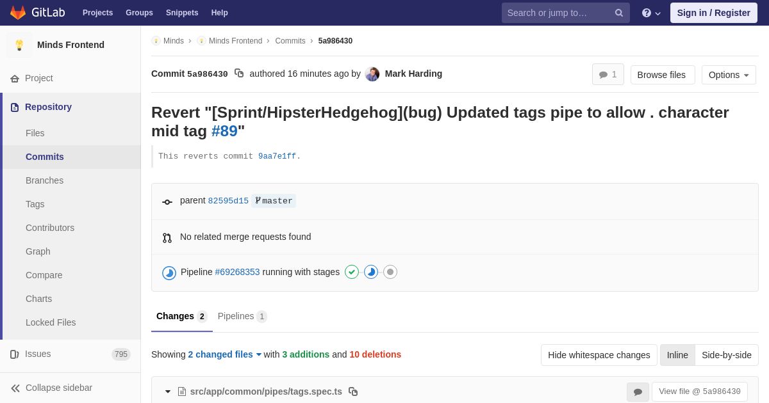
Task: Click the search magnifier icon
Action: 619,13
